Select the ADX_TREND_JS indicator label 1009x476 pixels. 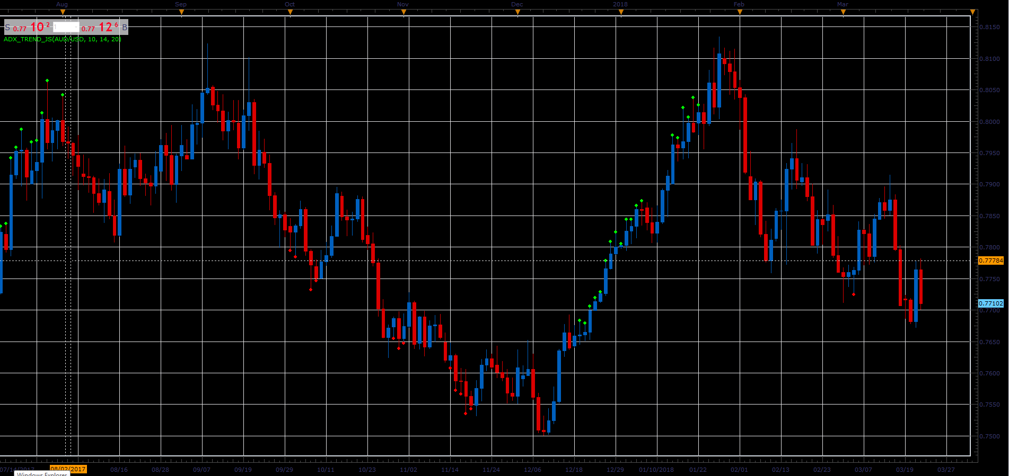[63, 39]
